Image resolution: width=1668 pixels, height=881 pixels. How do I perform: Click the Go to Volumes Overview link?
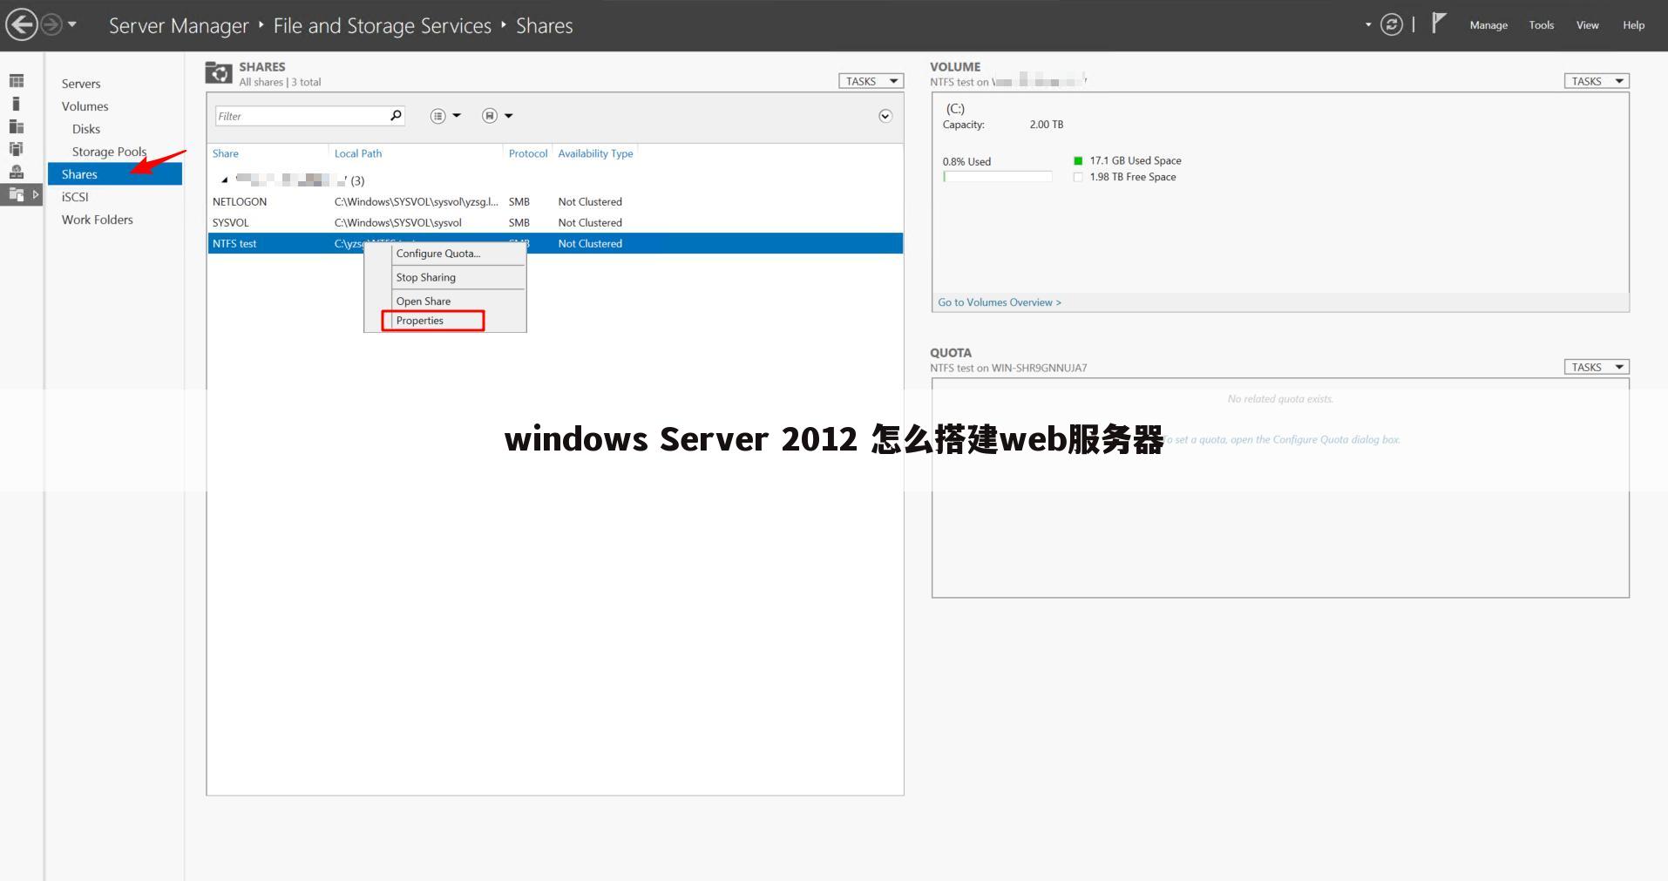pos(999,302)
